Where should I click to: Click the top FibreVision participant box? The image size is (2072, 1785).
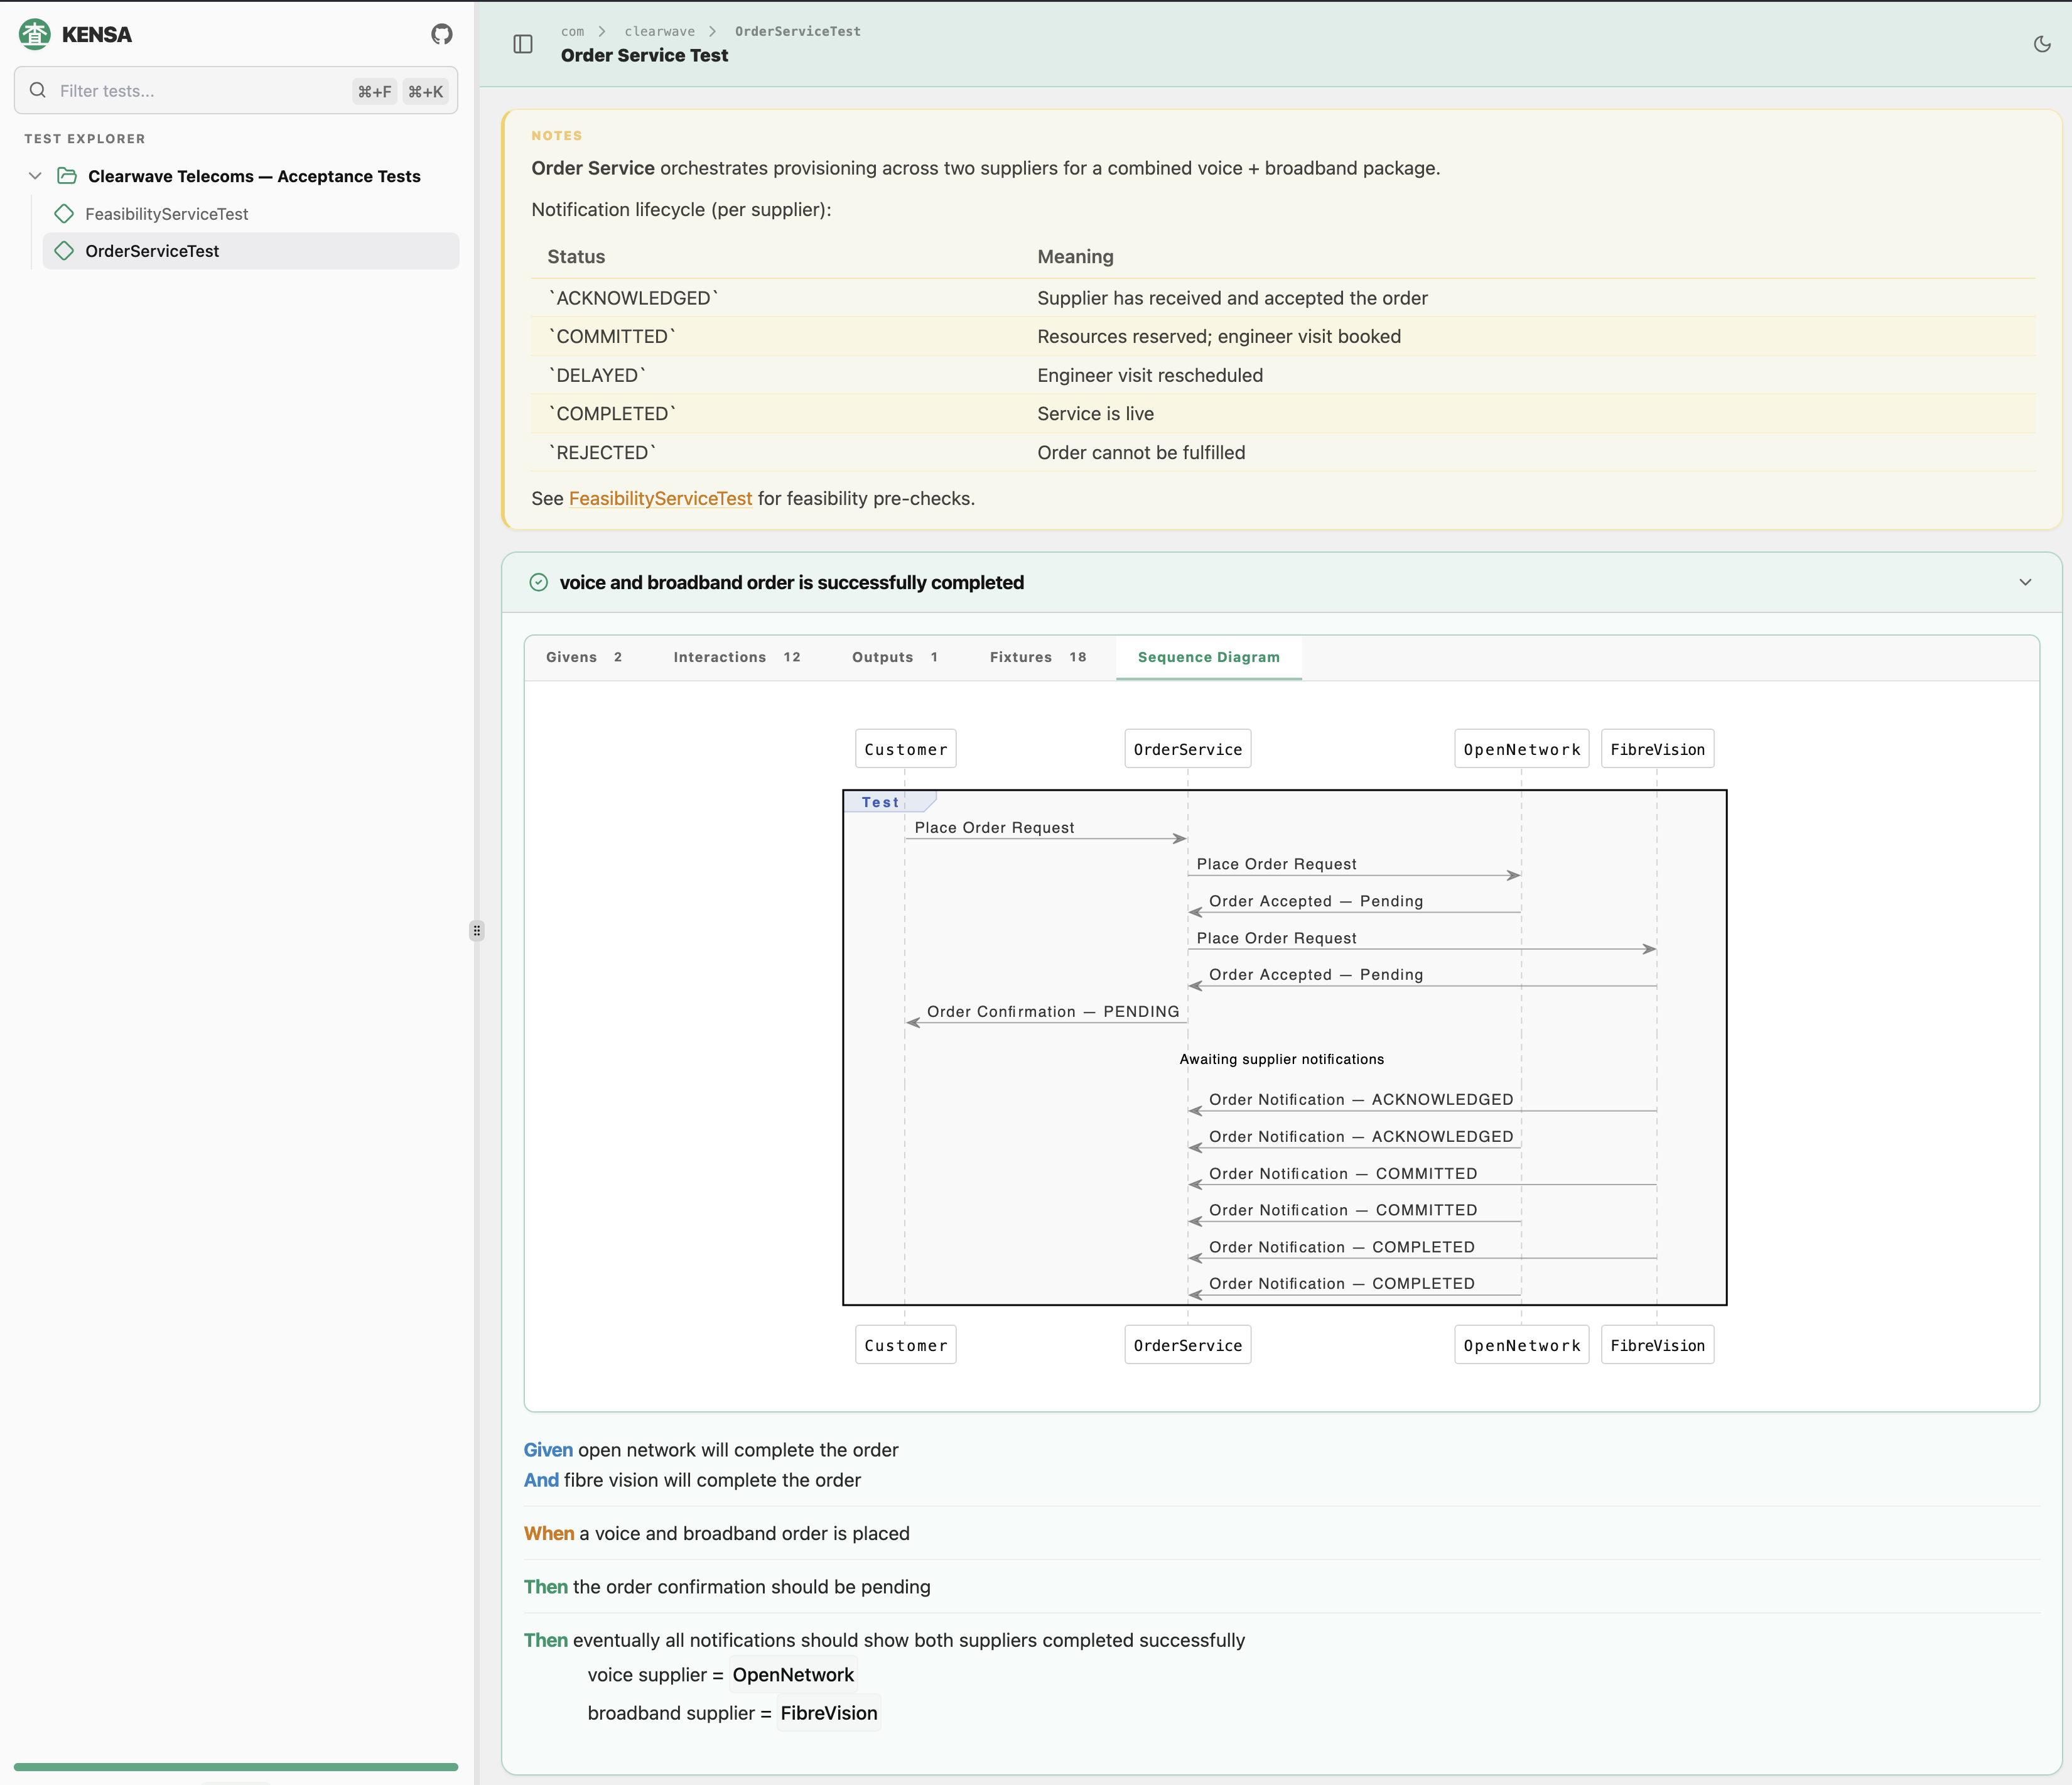[x=1657, y=749]
